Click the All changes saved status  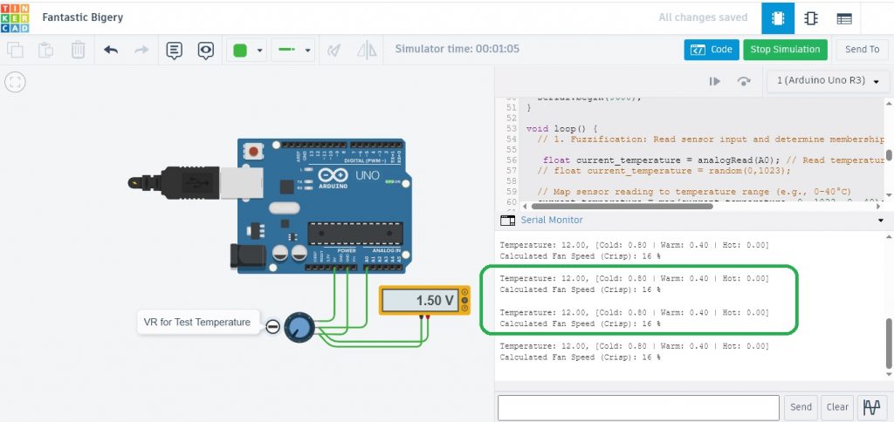703,17
